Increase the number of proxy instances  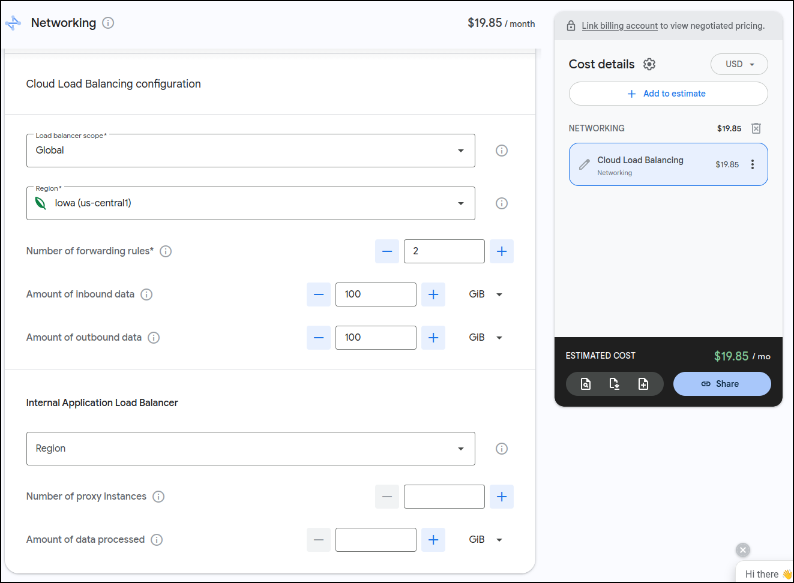coord(502,497)
